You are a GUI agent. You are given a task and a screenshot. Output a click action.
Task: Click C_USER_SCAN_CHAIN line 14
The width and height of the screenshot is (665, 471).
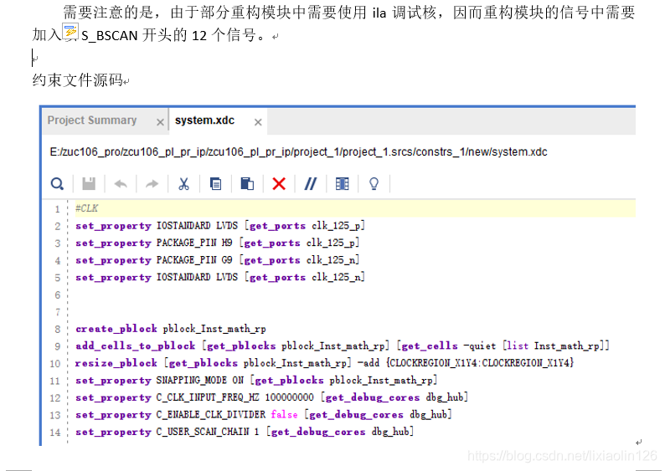coord(245,432)
